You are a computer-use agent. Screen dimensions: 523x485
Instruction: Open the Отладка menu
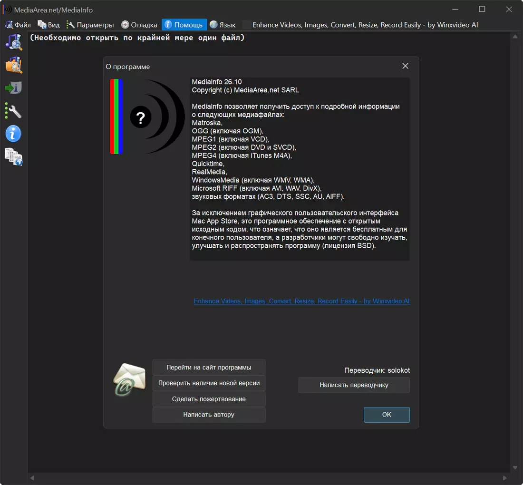[139, 25]
